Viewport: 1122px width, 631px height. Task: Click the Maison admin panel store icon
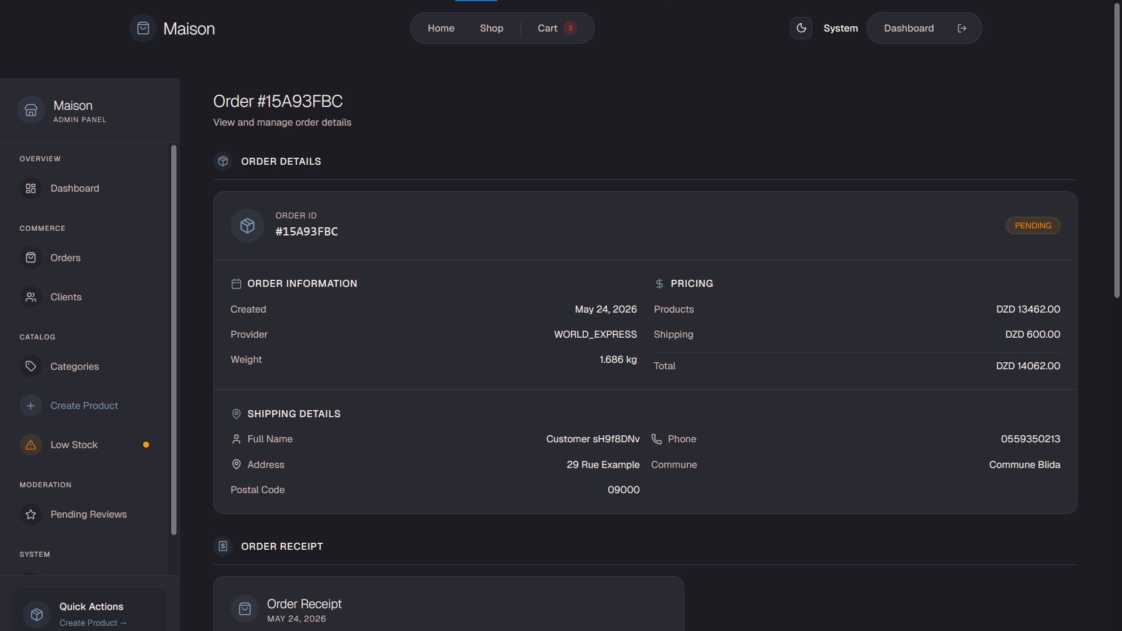pos(31,110)
